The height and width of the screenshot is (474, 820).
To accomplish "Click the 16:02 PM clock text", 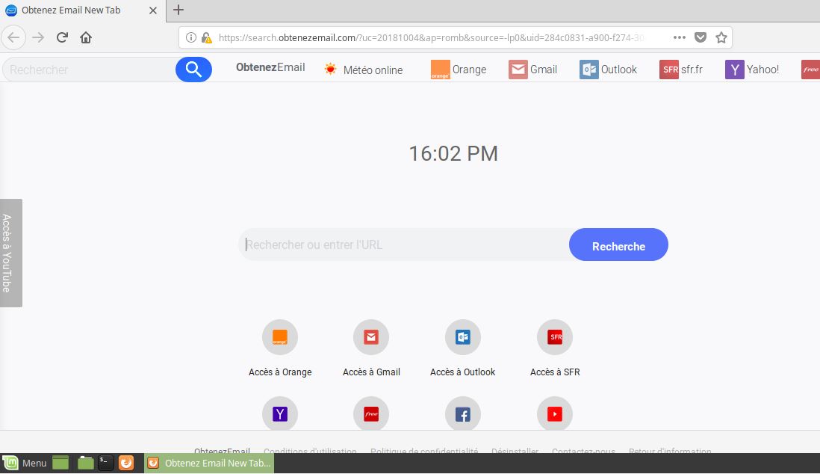I will [453, 154].
